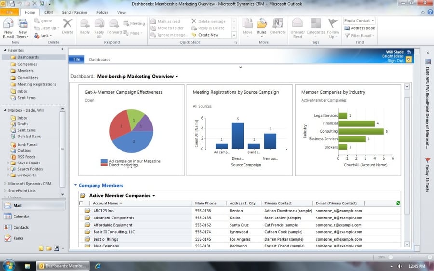Click the Outlook help icon in top right
Screen dimensions: 434x271
(430, 12)
